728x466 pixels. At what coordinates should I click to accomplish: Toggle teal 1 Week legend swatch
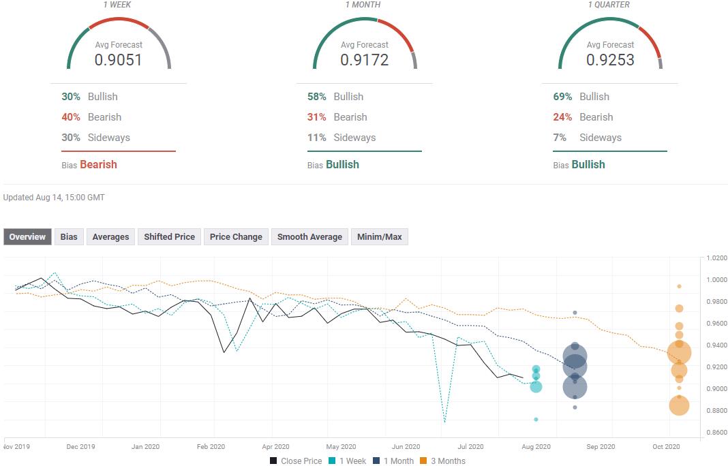(x=331, y=461)
